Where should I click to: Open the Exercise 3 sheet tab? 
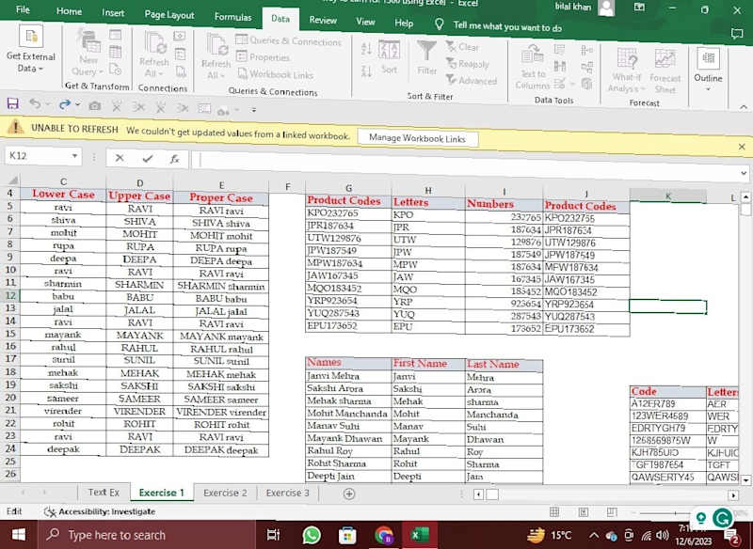click(x=287, y=493)
